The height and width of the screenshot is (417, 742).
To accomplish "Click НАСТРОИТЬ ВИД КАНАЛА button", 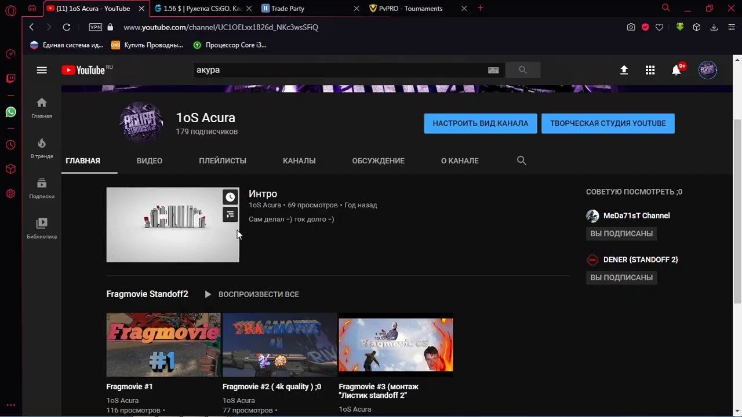I will click(x=481, y=123).
